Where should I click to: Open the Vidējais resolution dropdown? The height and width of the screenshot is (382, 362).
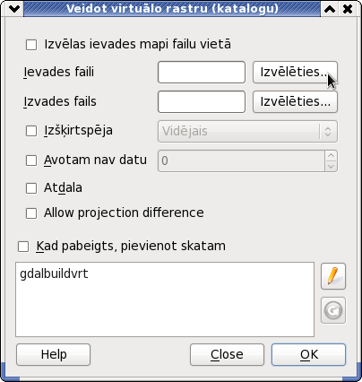click(247, 132)
